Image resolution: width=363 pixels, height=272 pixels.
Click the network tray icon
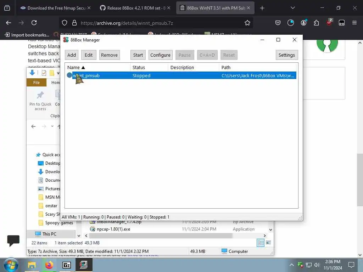[308, 265]
